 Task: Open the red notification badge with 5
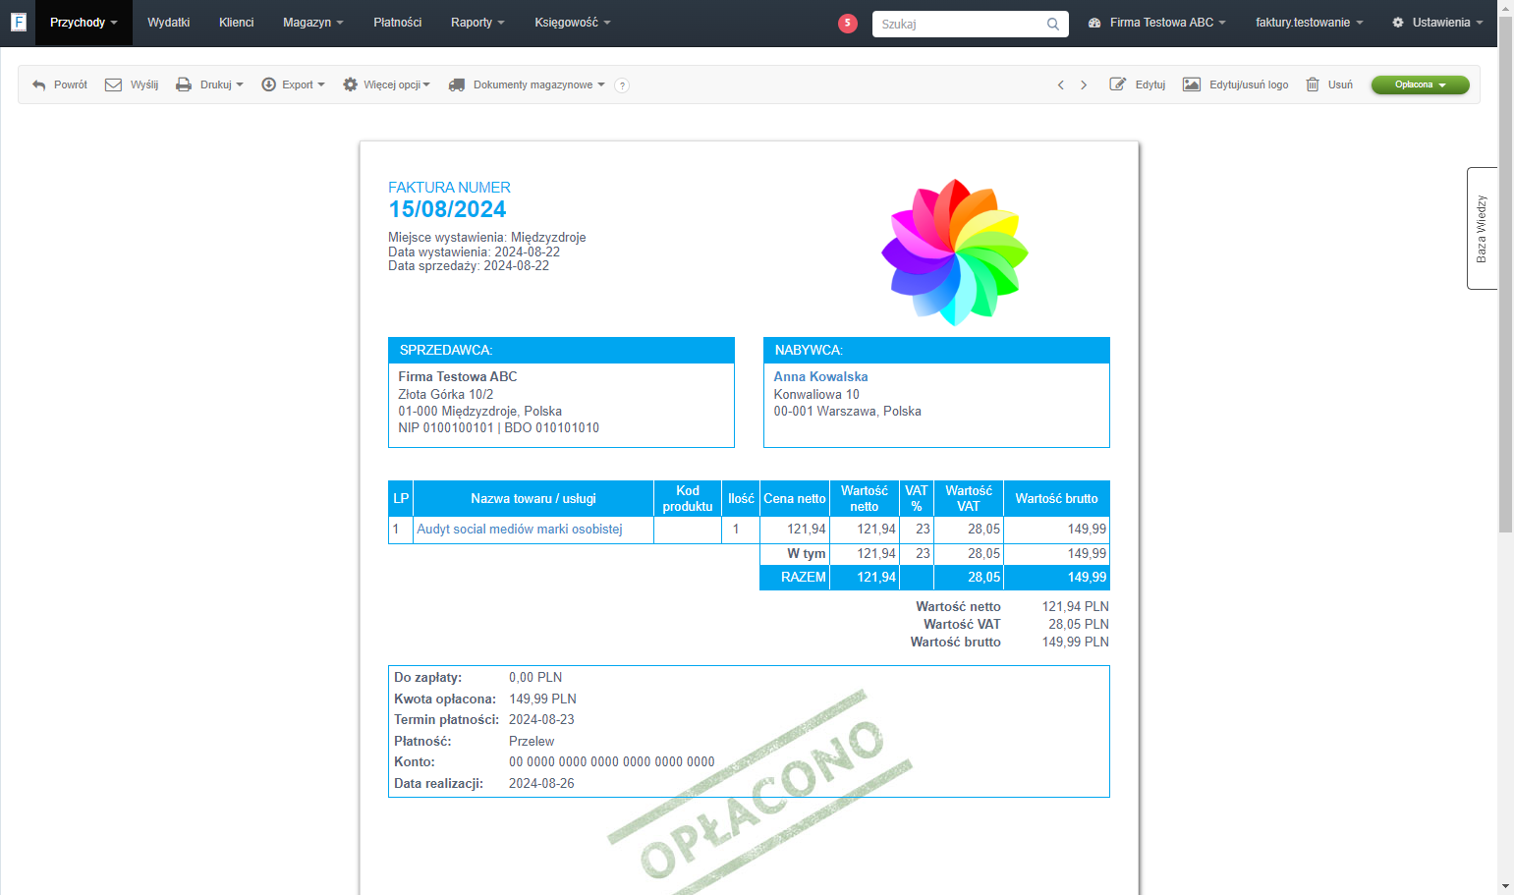click(x=848, y=24)
